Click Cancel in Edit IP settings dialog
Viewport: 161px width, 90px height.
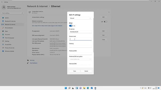(86, 71)
